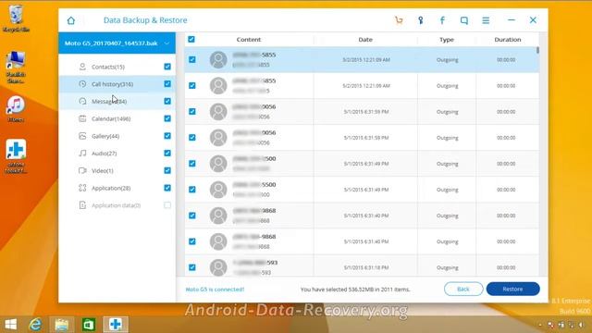Open the Windows Start button
This screenshot has width=592, height=333.
[x=11, y=325]
